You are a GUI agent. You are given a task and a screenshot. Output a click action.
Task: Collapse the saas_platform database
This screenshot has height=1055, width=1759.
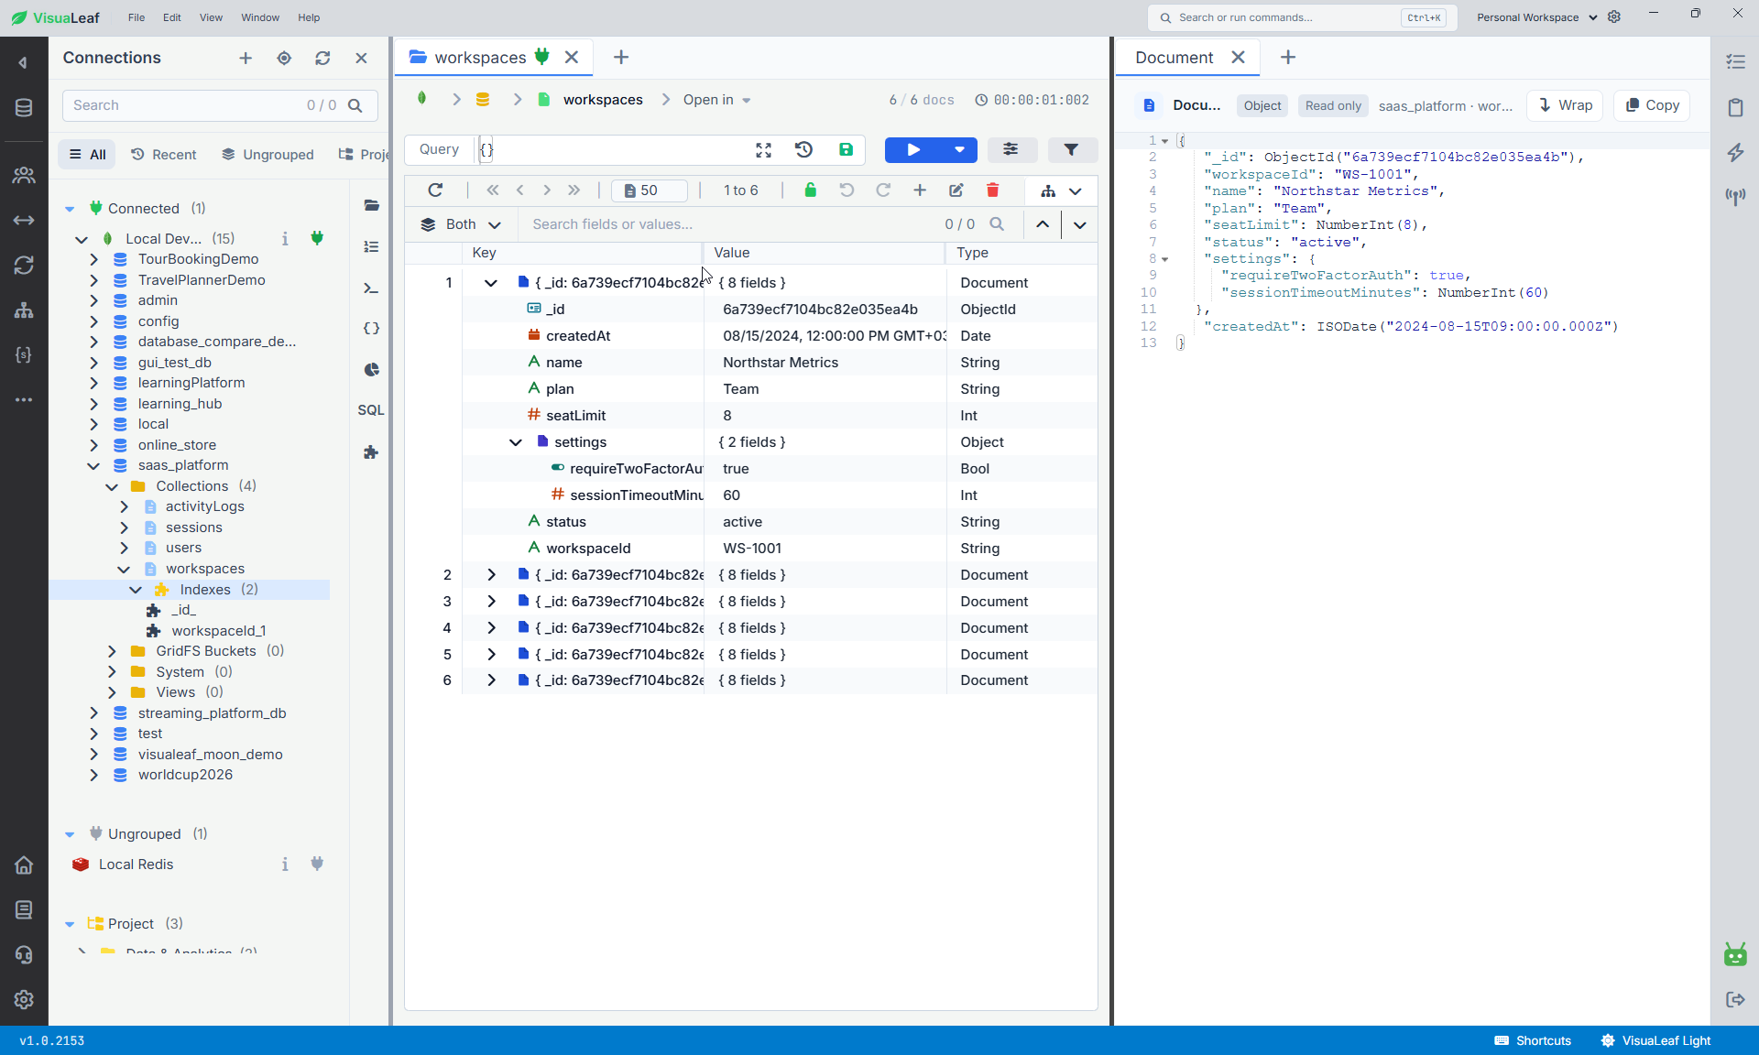coord(93,465)
